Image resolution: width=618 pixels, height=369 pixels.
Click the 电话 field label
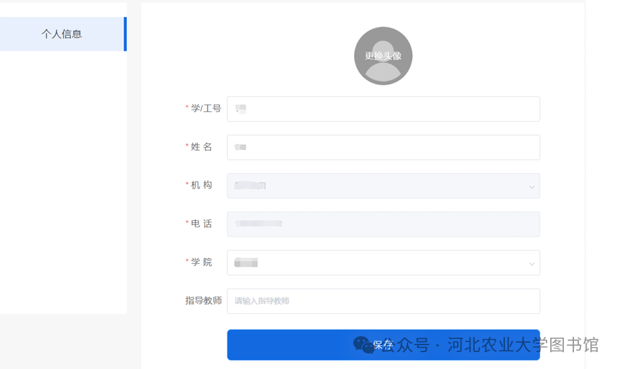(x=202, y=223)
